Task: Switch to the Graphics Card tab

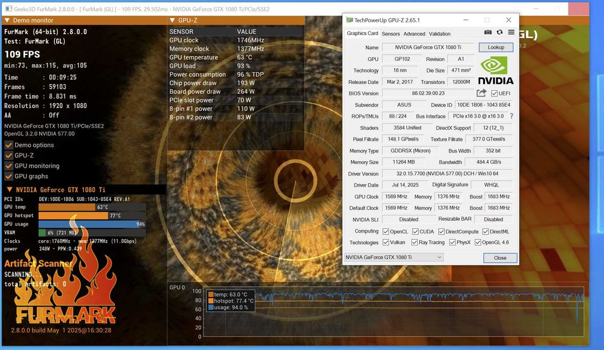Action: [362, 33]
